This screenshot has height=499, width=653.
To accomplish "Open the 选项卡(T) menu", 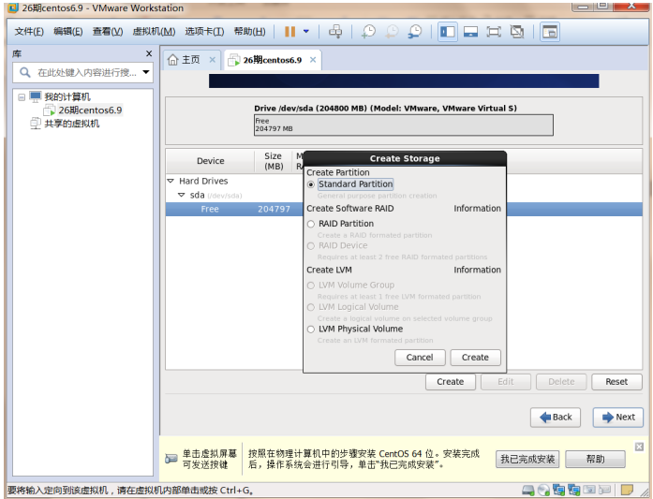I will (x=204, y=32).
